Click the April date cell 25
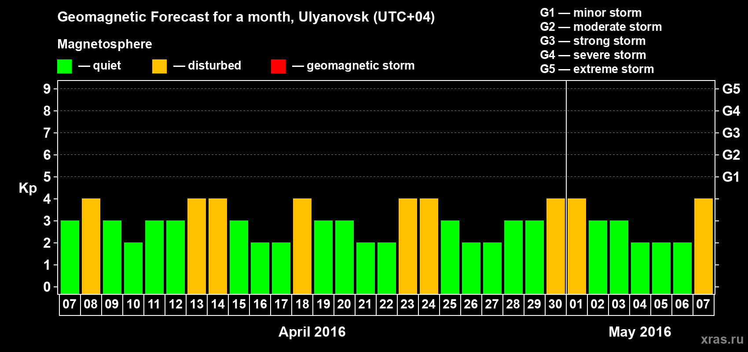748x352 pixels. [450, 304]
